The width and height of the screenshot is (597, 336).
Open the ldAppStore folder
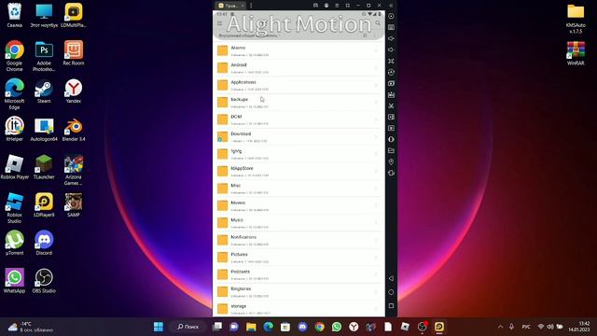[298, 171]
